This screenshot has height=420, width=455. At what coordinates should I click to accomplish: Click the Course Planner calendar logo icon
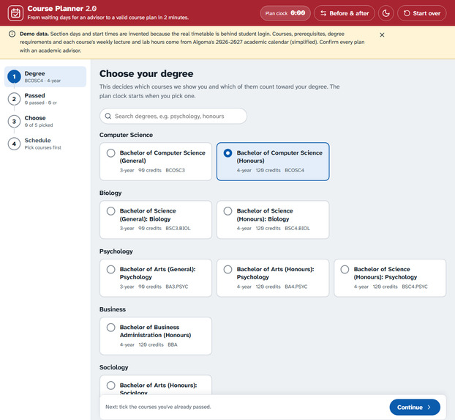(x=15, y=13)
